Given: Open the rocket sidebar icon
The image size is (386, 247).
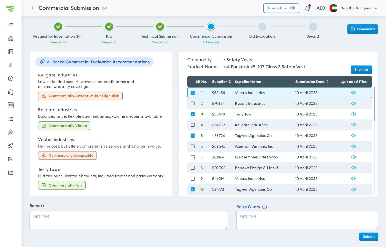Looking at the screenshot, I should pyautogui.click(x=11, y=146).
